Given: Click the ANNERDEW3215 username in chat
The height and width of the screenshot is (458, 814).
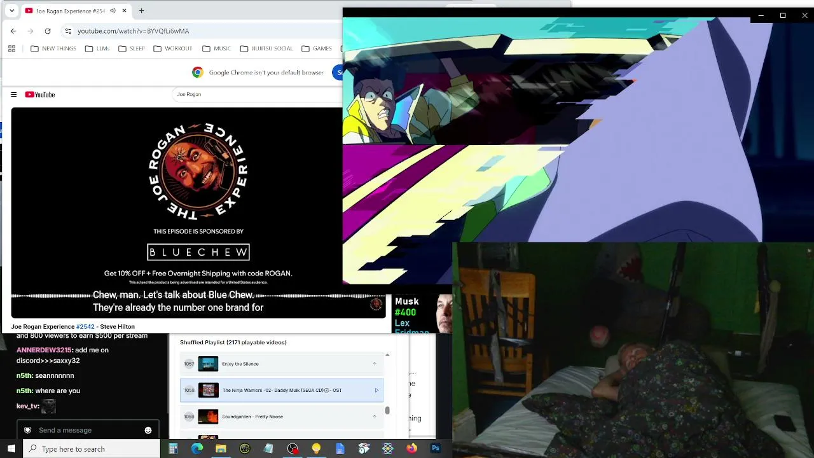Looking at the screenshot, I should coord(44,350).
